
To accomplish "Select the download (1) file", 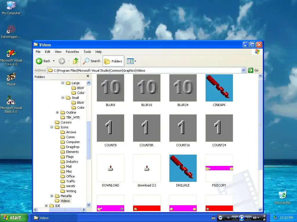I will point(146,168).
